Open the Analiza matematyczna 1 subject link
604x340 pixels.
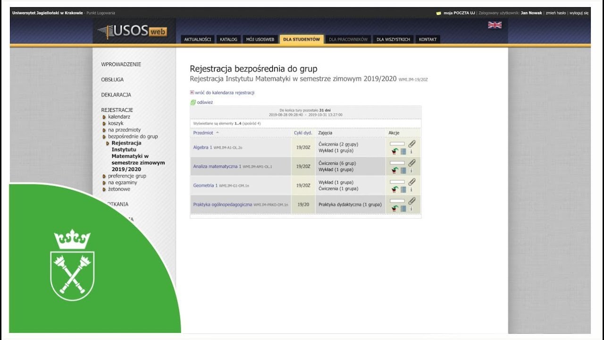pos(217,166)
